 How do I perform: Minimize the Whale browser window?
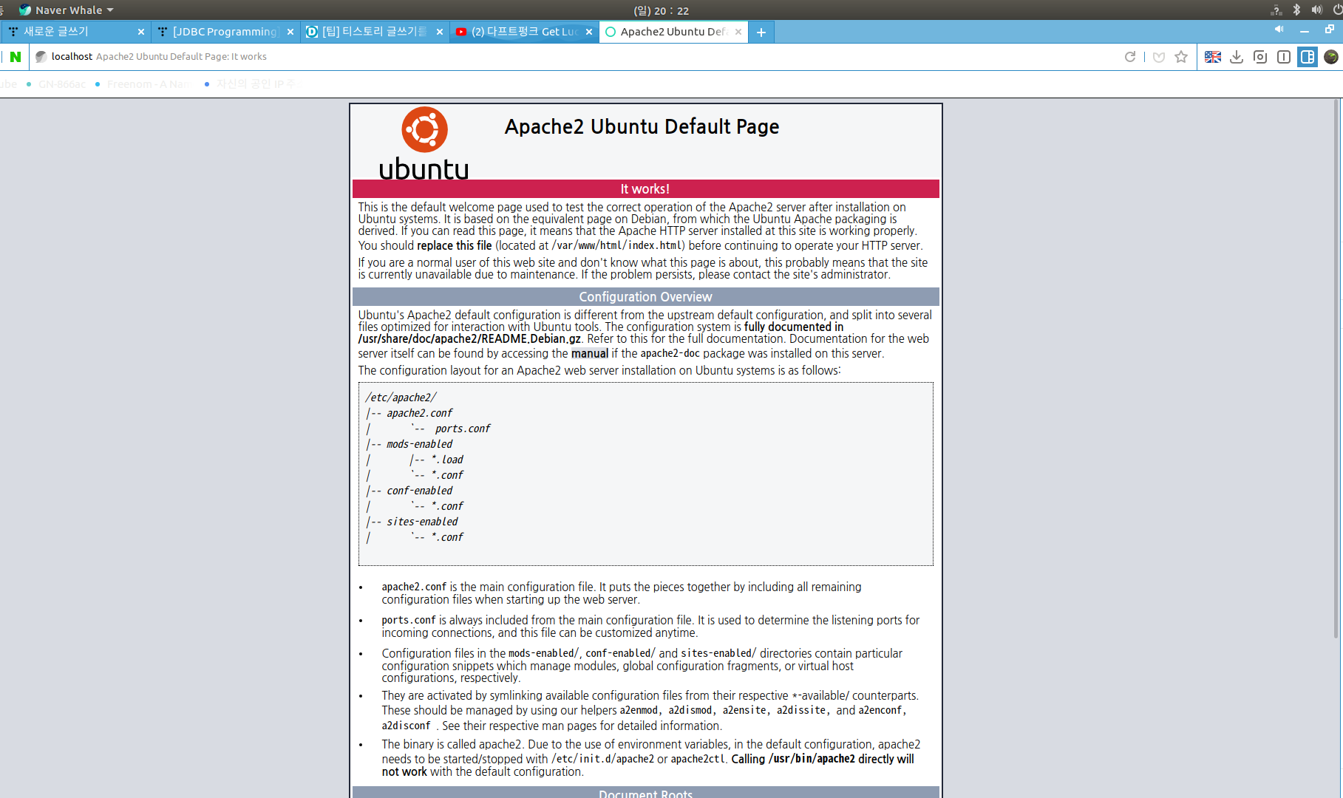(1305, 31)
